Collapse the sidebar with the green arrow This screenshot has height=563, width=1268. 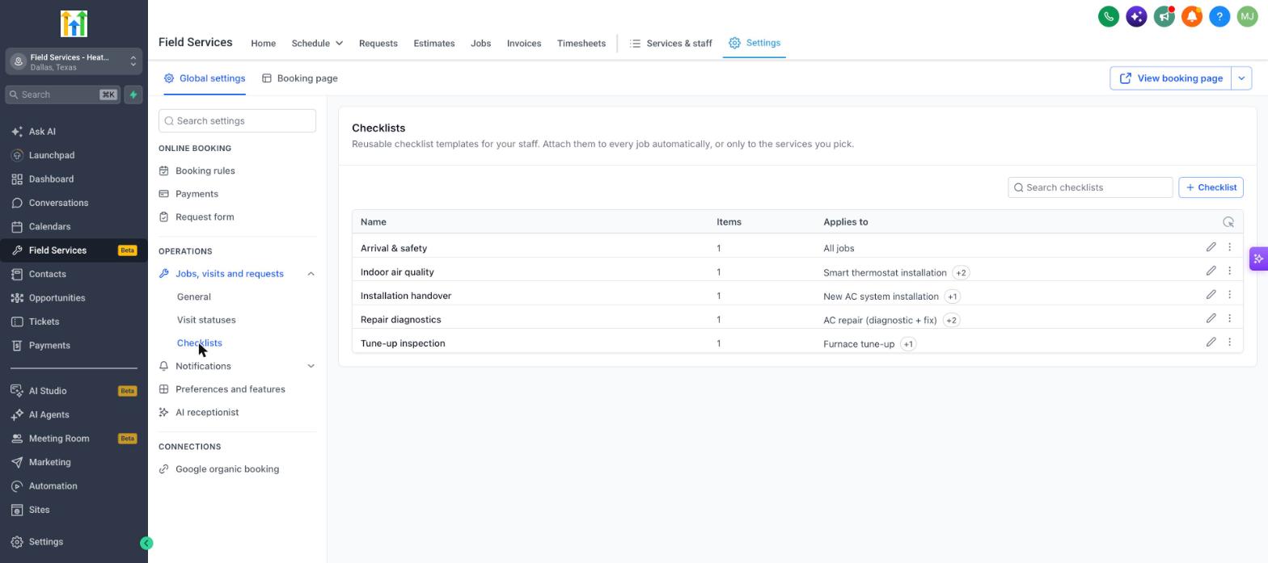[x=146, y=543]
